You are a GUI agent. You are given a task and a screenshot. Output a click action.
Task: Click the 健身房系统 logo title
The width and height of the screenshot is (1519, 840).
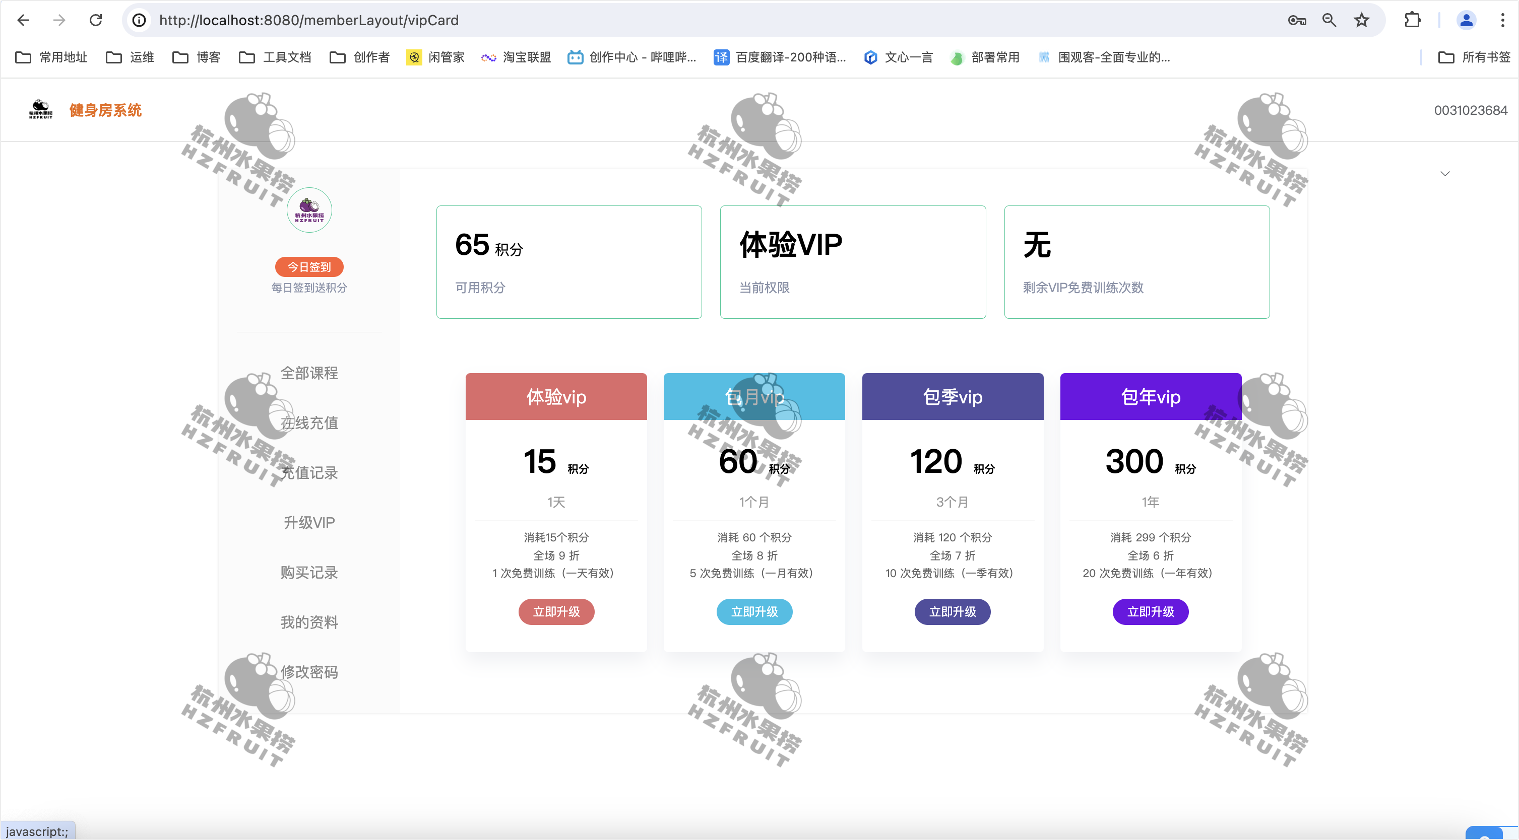click(x=105, y=110)
